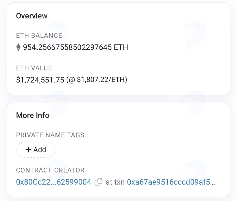Click the CONTRACT CREATOR label

tap(50, 170)
